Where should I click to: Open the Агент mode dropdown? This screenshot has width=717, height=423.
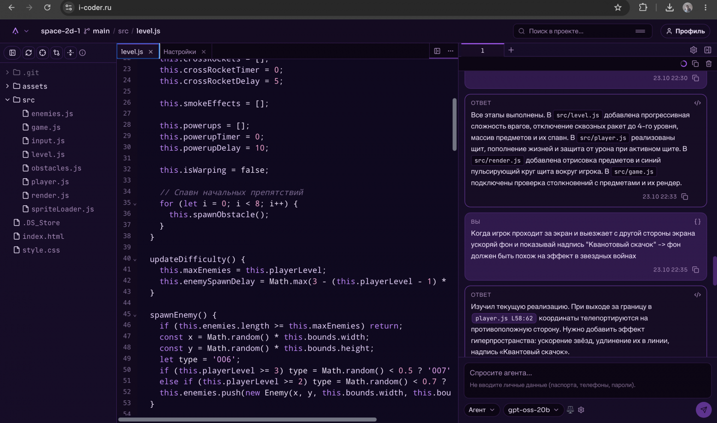tap(481, 410)
